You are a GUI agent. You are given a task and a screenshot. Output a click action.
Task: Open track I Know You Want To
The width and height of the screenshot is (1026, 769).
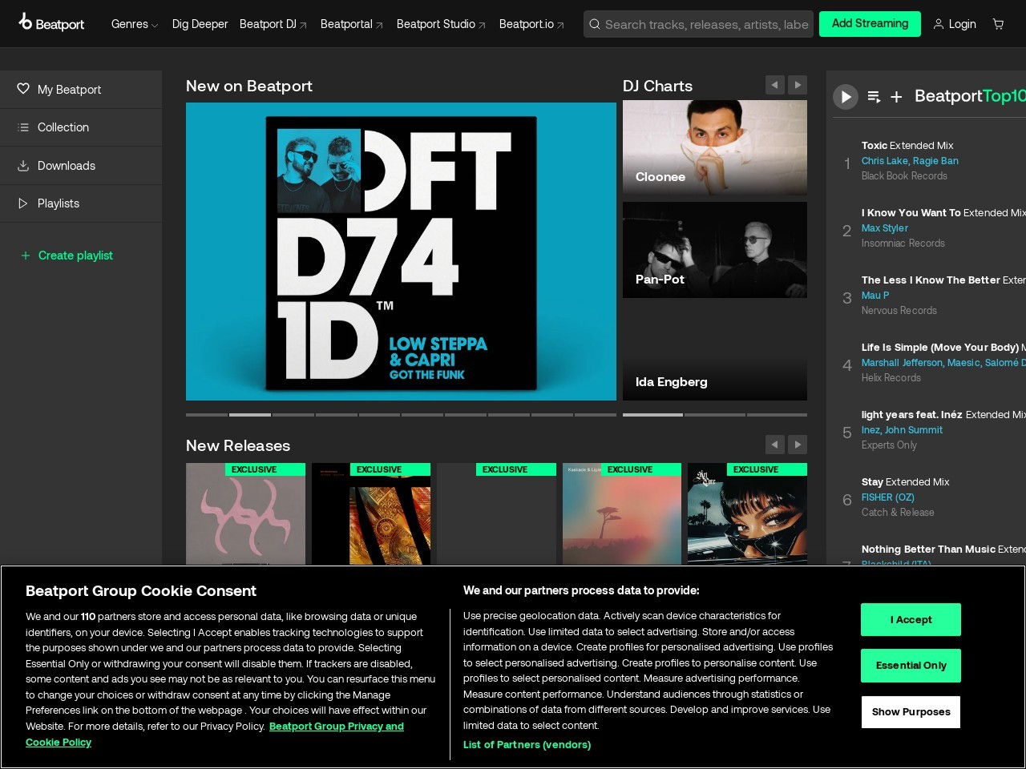pos(911,213)
